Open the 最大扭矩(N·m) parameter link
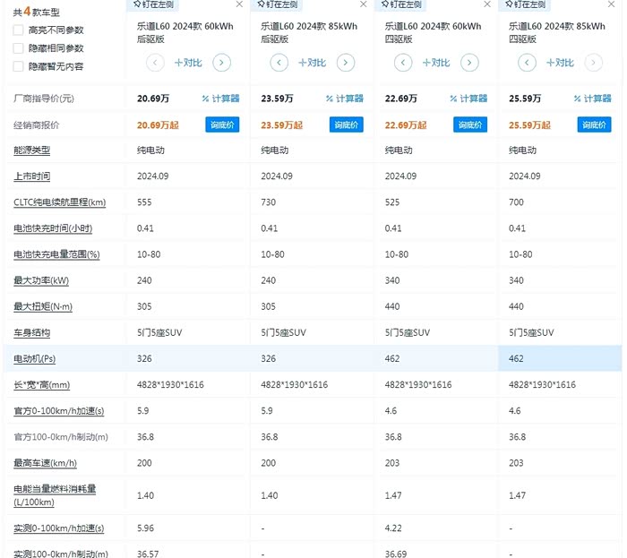 [x=43, y=306]
